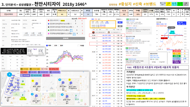Click the transaction row '25.04 매매 4억 7,000'
Screen dimensions: 190x107
107,35
